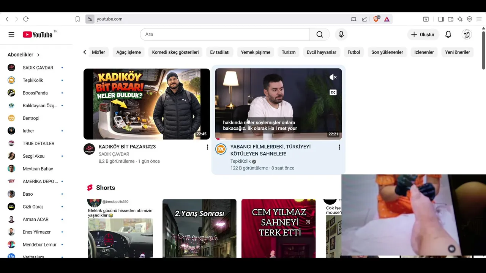Toggle the browser sidebar panel icon
The width and height of the screenshot is (486, 273).
tap(441, 19)
